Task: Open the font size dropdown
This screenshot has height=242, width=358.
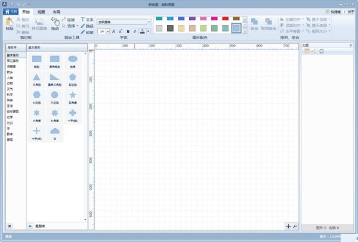Action: coord(107,31)
